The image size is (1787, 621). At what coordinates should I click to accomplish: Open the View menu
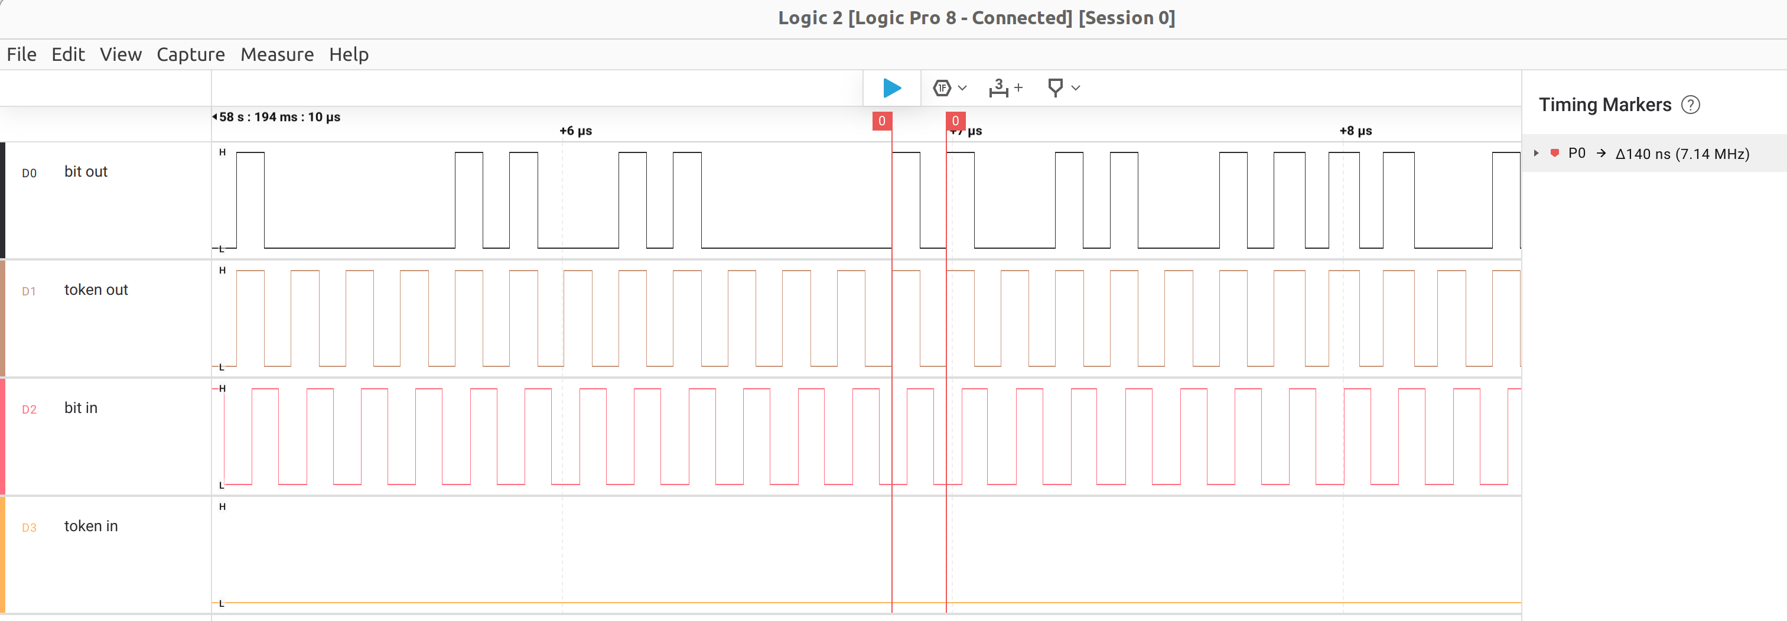pyautogui.click(x=121, y=54)
